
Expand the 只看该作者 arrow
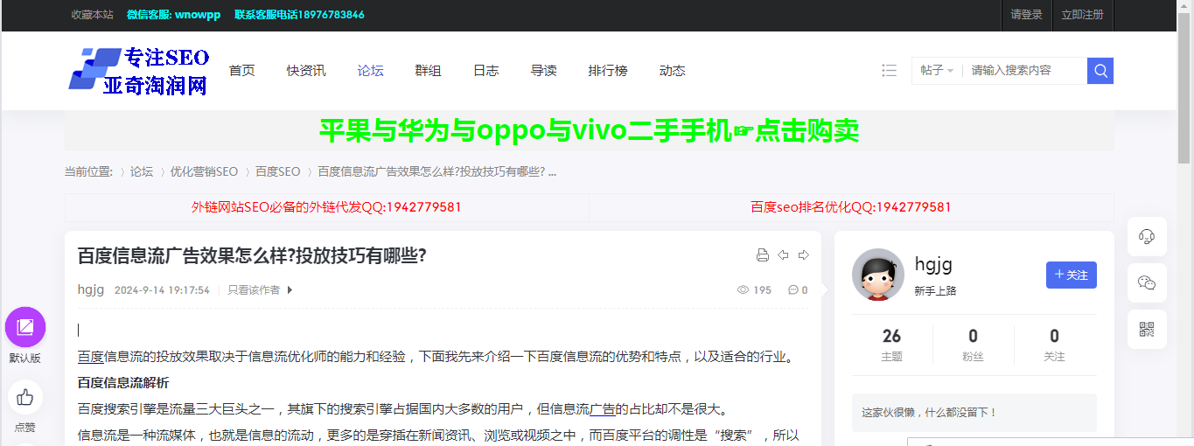[290, 290]
